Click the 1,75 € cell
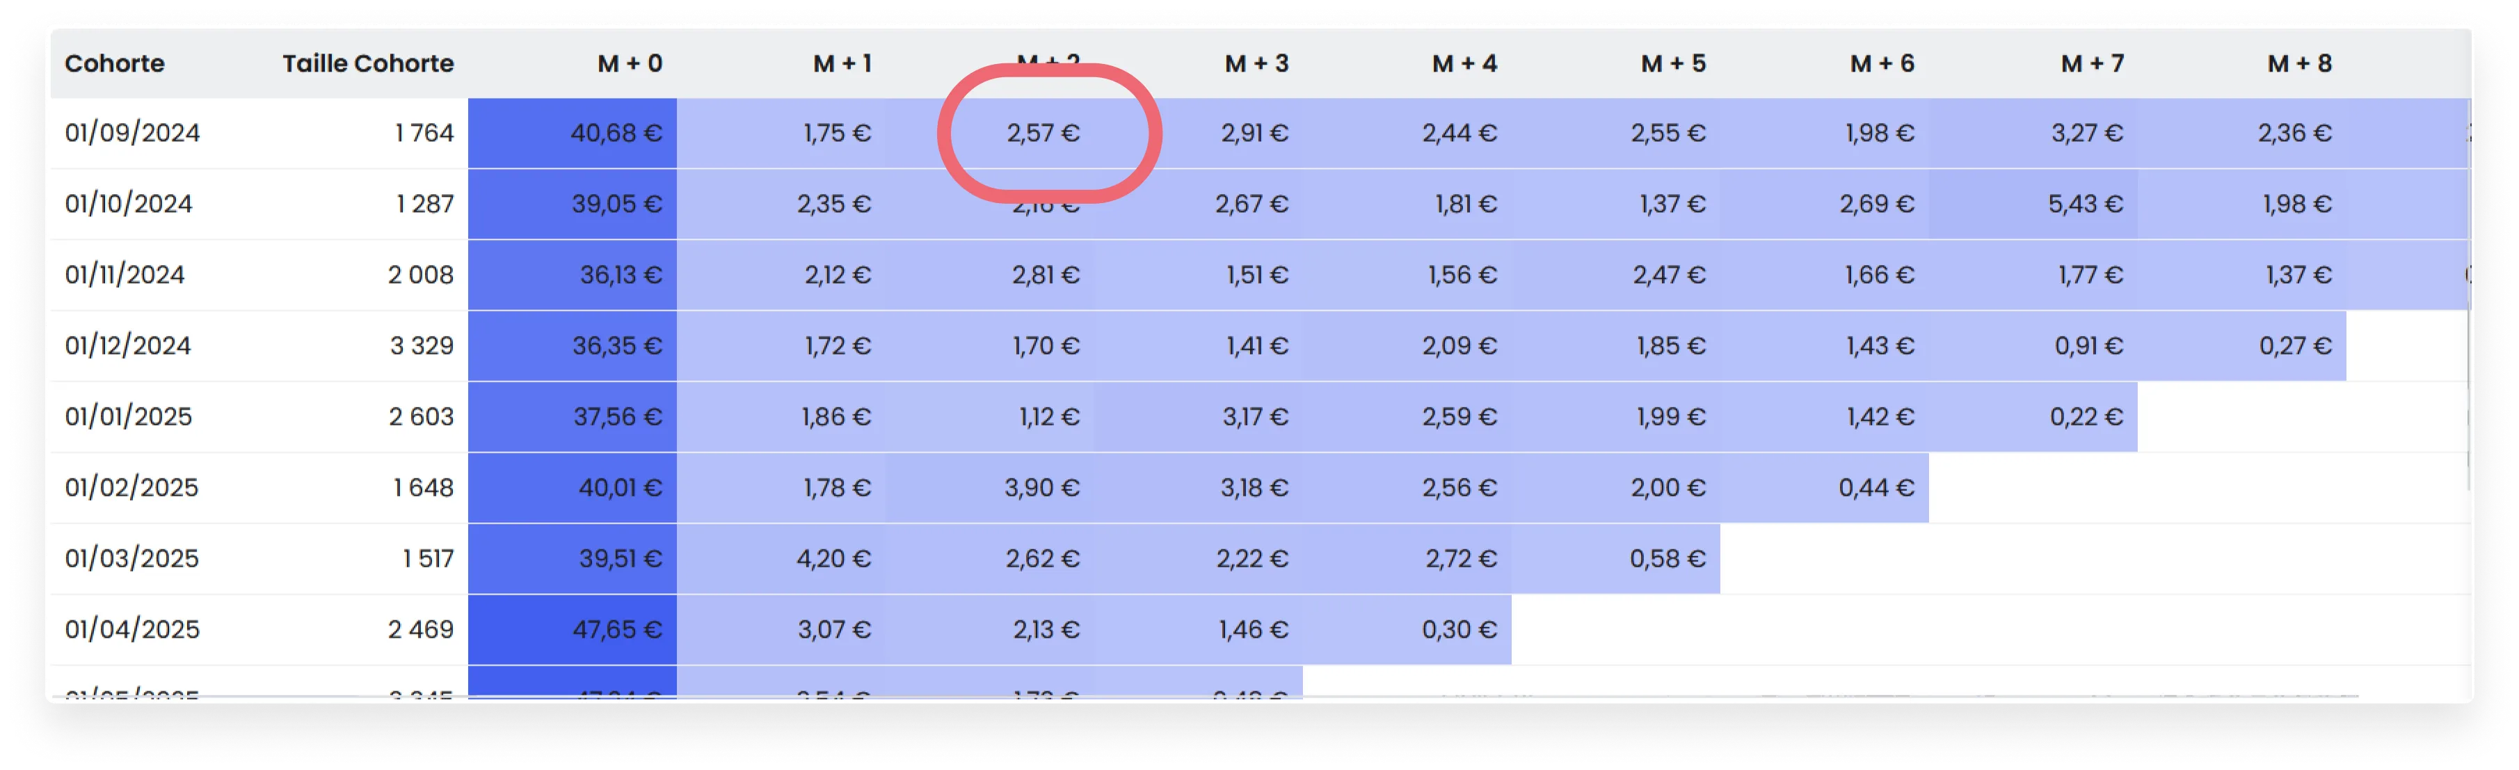 click(x=781, y=133)
